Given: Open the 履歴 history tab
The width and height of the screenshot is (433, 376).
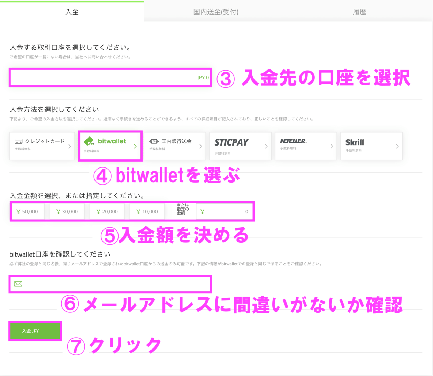Looking at the screenshot, I should click(x=360, y=12).
